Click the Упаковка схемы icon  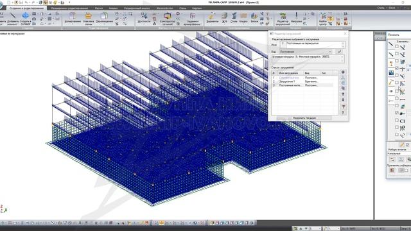click(89, 19)
